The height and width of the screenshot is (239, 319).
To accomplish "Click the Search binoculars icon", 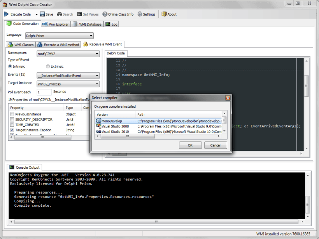I will (60, 14).
